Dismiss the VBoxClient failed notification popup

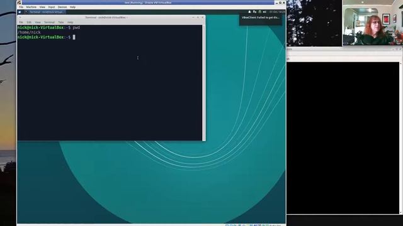pyautogui.click(x=260, y=19)
